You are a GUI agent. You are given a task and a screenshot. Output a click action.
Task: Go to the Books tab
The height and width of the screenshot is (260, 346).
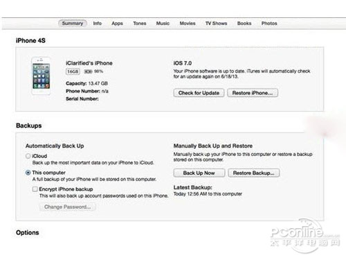[244, 24]
